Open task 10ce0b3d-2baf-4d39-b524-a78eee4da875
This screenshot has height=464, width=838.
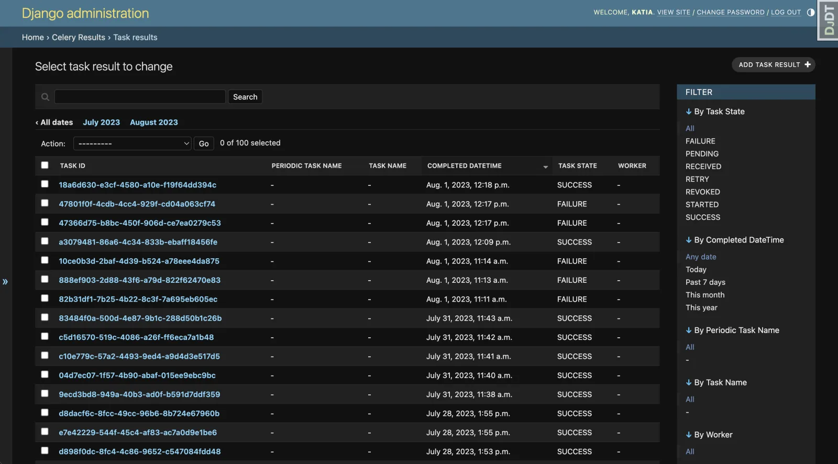pyautogui.click(x=139, y=261)
